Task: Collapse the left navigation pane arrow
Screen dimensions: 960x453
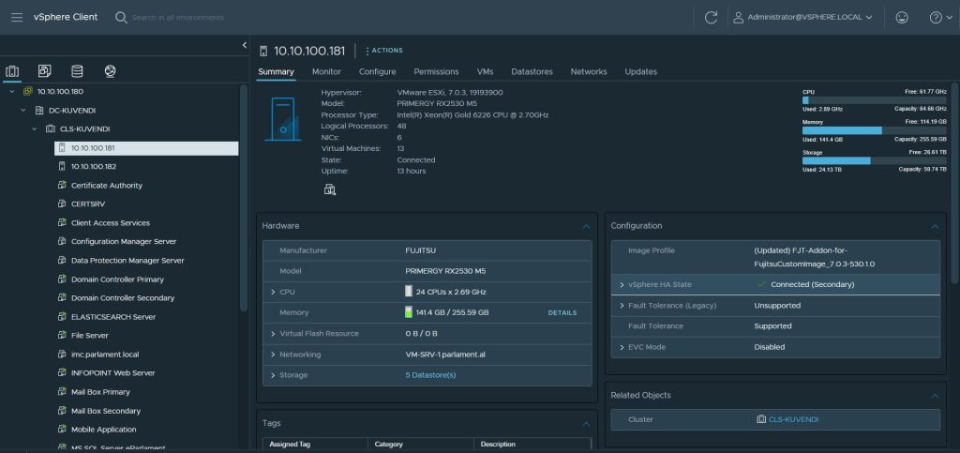Action: click(245, 45)
